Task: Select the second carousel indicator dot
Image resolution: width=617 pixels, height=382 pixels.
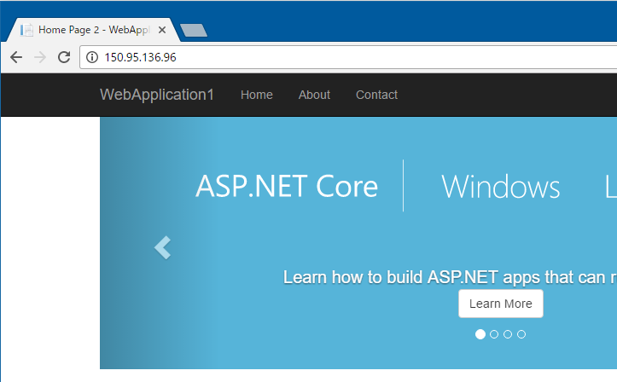Action: click(494, 334)
